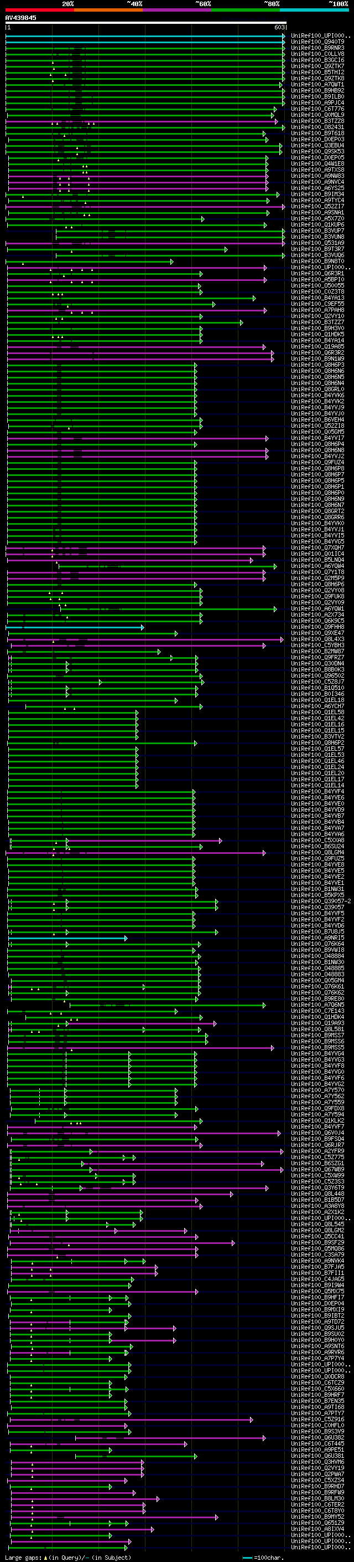Click the purple ~60% identity legend segment
354x1562 pixels.
pyautogui.click(x=176, y=10)
